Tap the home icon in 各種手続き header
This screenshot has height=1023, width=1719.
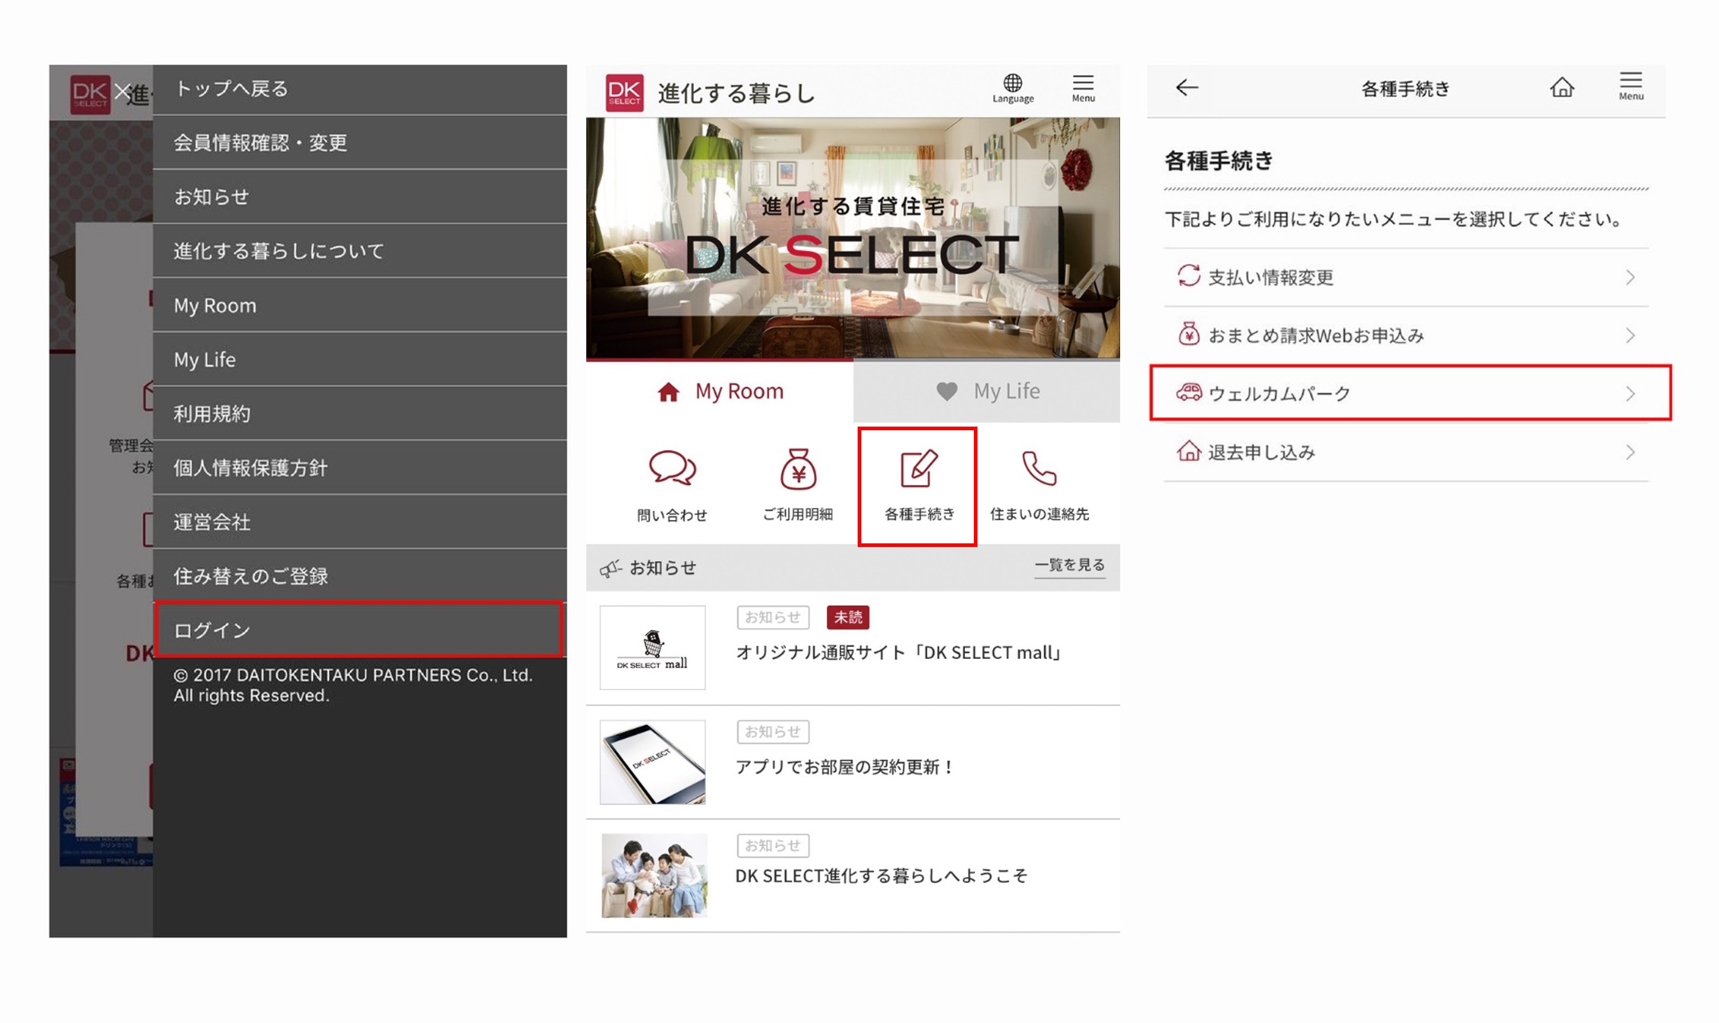(1562, 87)
